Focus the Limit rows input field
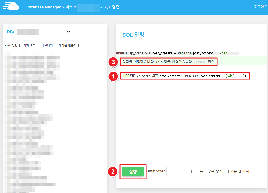 [x=177, y=171]
